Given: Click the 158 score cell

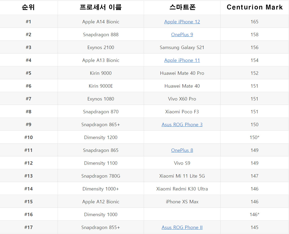Looking at the screenshot, I should (254, 35).
